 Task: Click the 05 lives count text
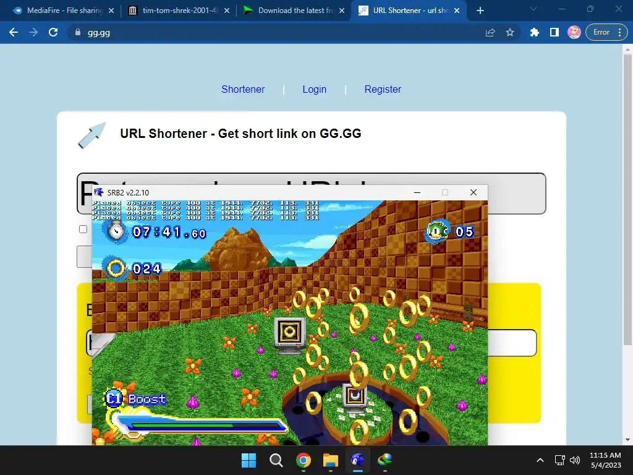click(x=464, y=231)
